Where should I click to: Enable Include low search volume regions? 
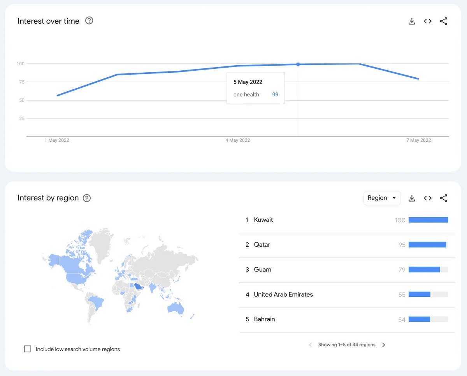28,349
